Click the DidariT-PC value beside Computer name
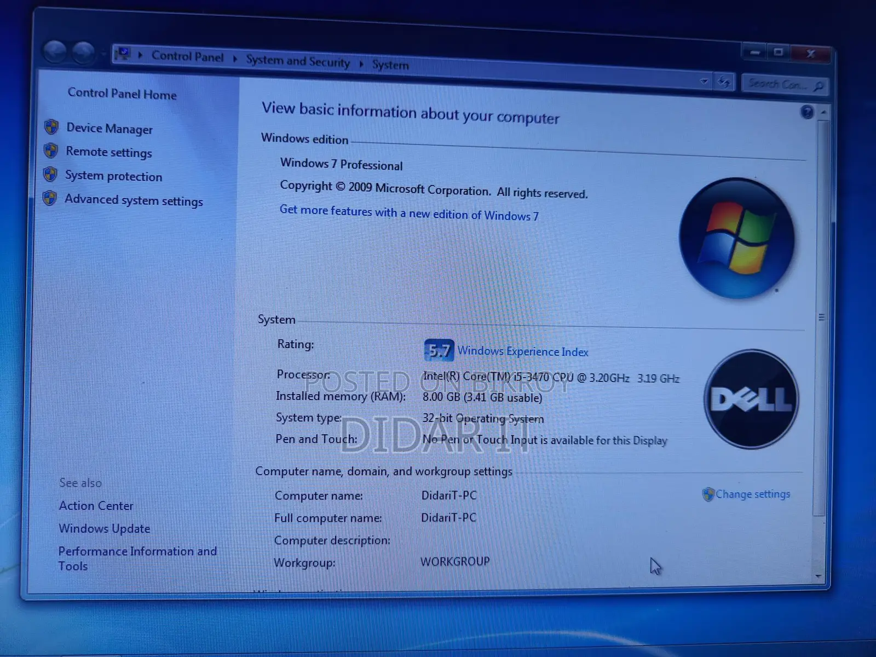 point(449,495)
